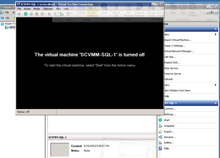Open Clipboard menu in Virtual Machine Connection

coord(48,9)
